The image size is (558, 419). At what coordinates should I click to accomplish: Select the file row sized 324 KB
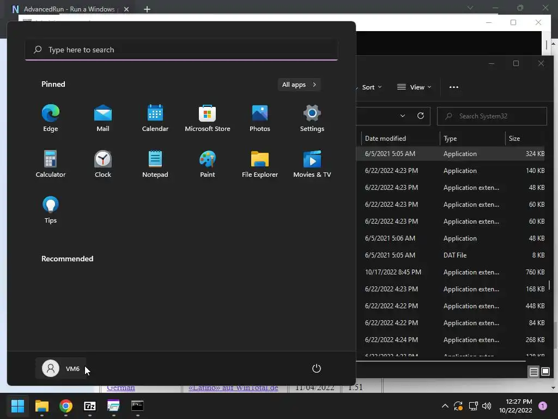(x=450, y=153)
